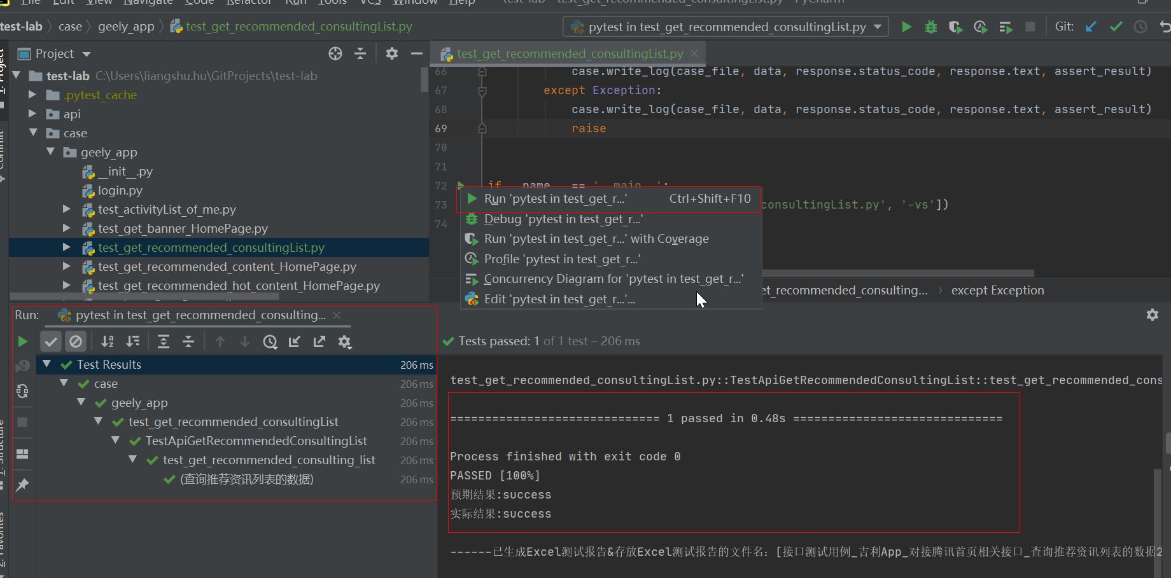Collapse all nodes in Test Results tree

[188, 341]
